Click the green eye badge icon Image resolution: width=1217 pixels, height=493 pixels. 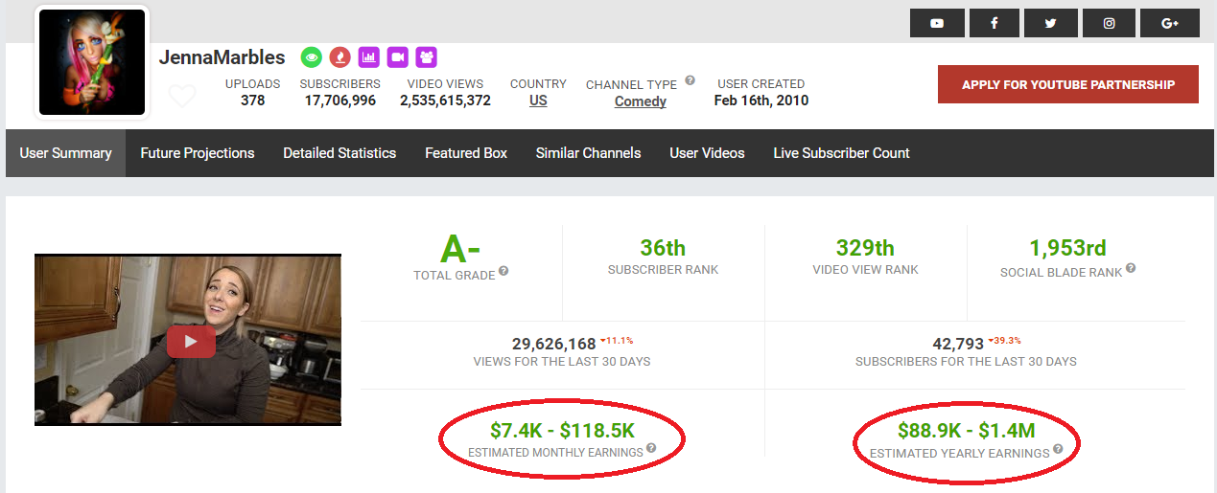tap(311, 57)
